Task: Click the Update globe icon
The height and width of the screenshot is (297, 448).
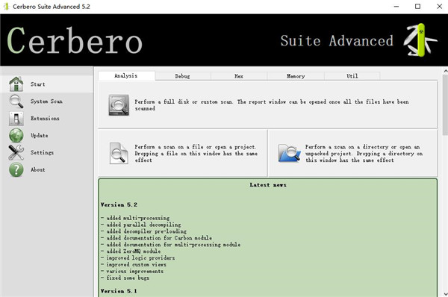Action: click(16, 135)
